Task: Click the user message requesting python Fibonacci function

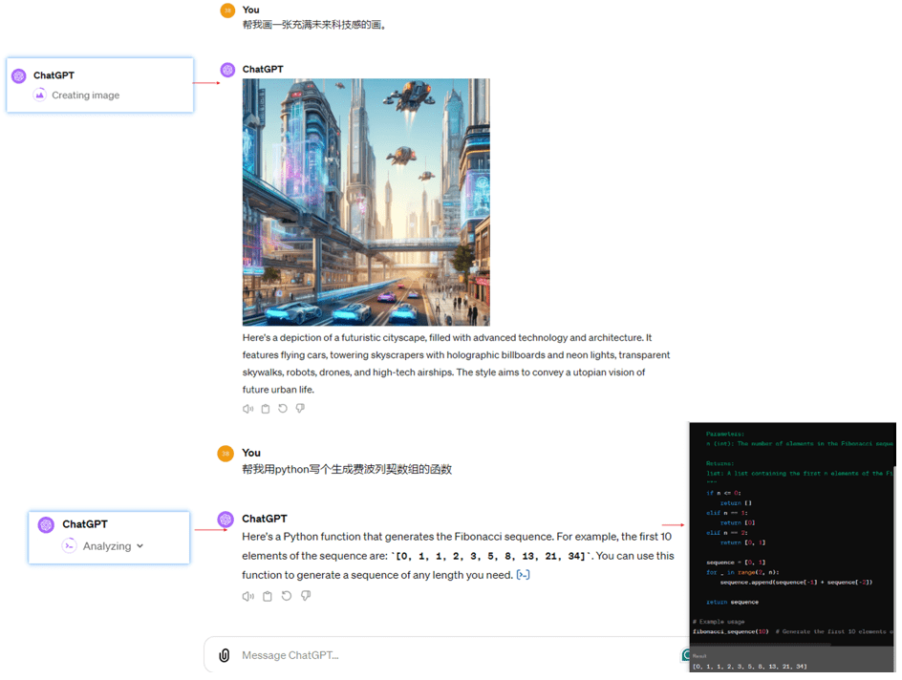Action: point(347,470)
